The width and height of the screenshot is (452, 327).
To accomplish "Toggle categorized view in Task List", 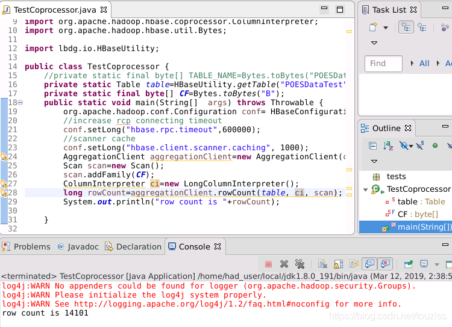I will pos(406,28).
